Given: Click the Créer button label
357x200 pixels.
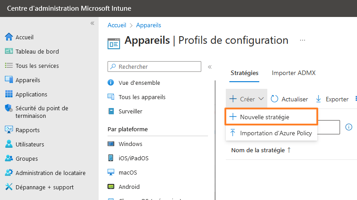Looking at the screenshot, I should [247, 99].
